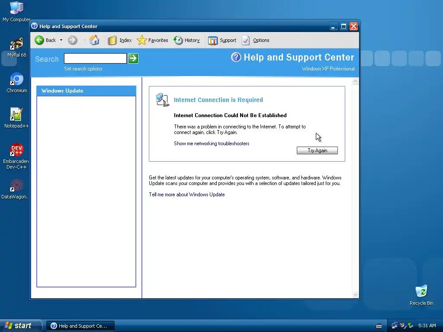Click the grayed Forward arrow button
Image resolution: width=443 pixels, height=332 pixels.
(x=73, y=40)
